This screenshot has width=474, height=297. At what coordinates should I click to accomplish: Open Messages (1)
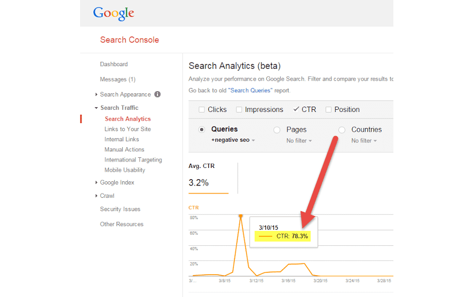click(x=117, y=79)
